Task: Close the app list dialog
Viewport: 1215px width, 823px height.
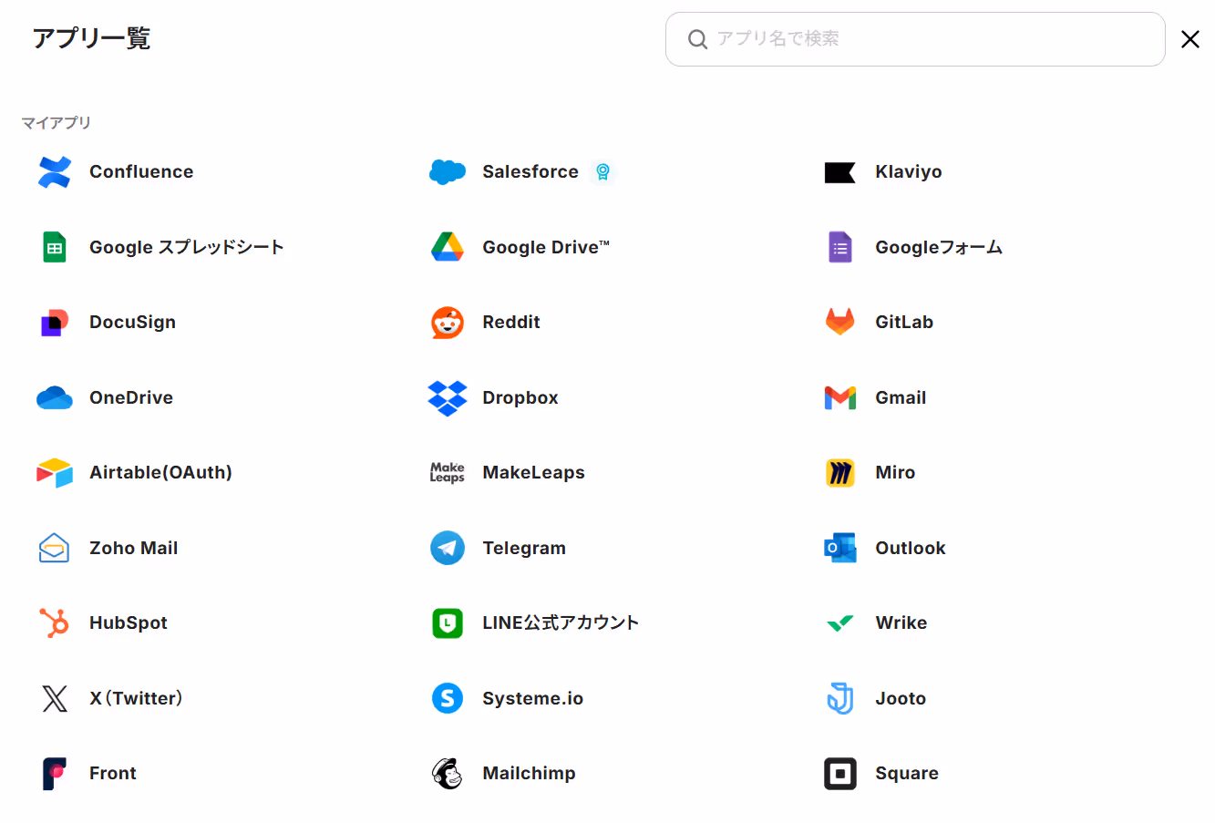Action: (x=1189, y=39)
